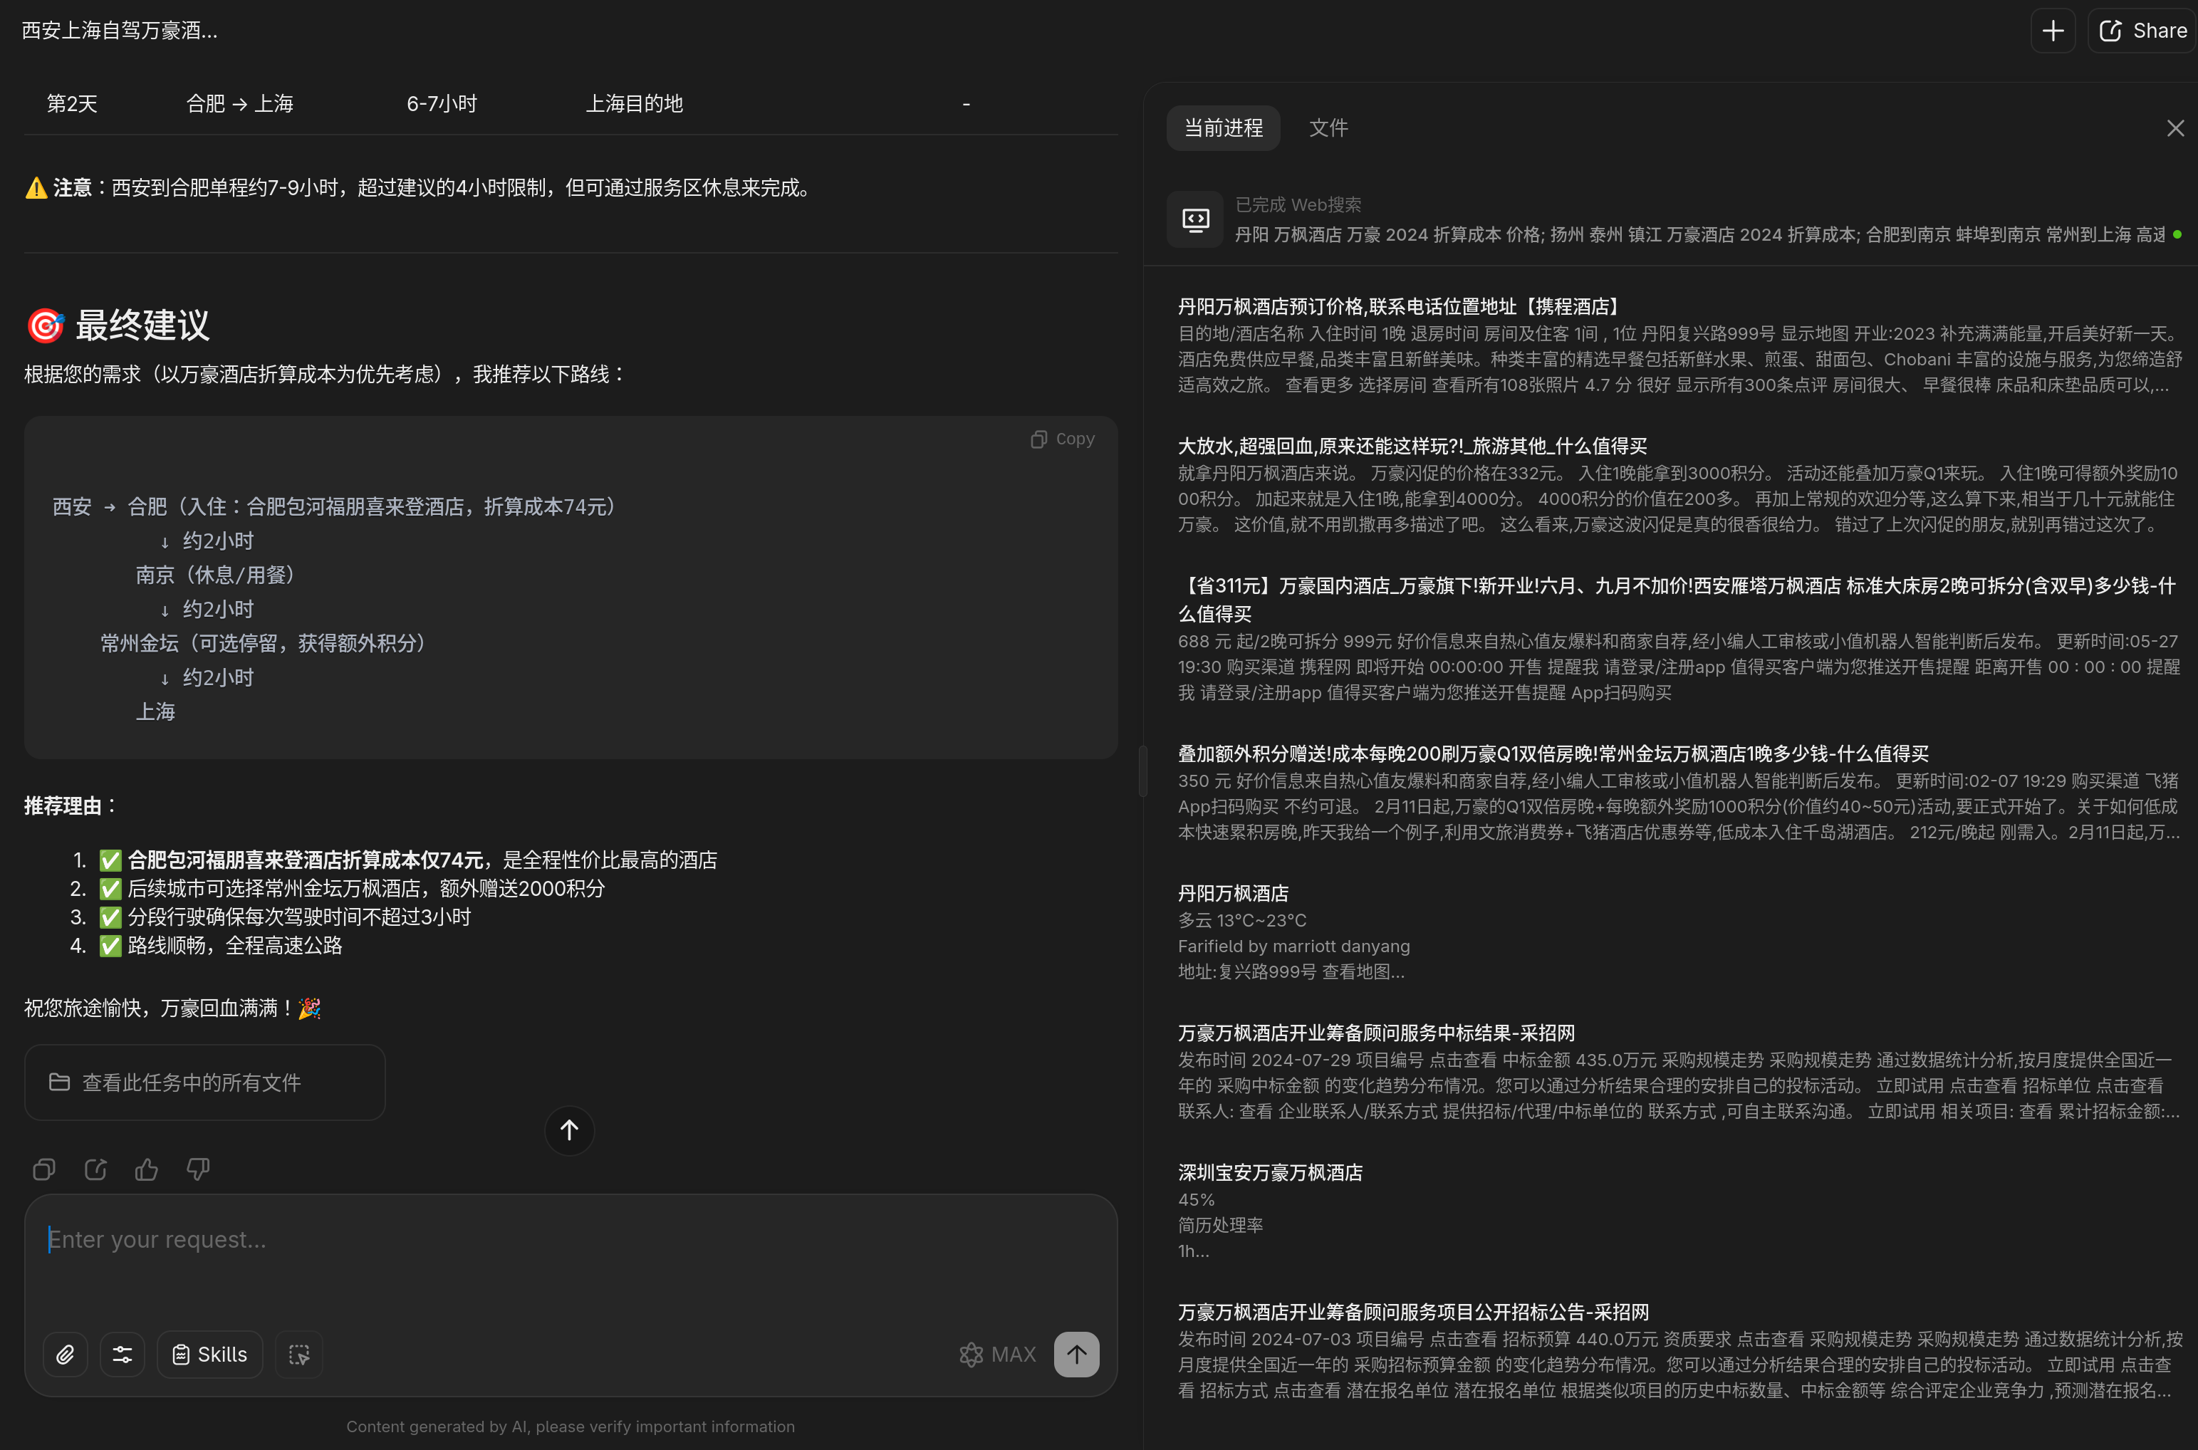Image resolution: width=2198 pixels, height=1450 pixels.
Task: Click the share-response icon below message
Action: (95, 1170)
